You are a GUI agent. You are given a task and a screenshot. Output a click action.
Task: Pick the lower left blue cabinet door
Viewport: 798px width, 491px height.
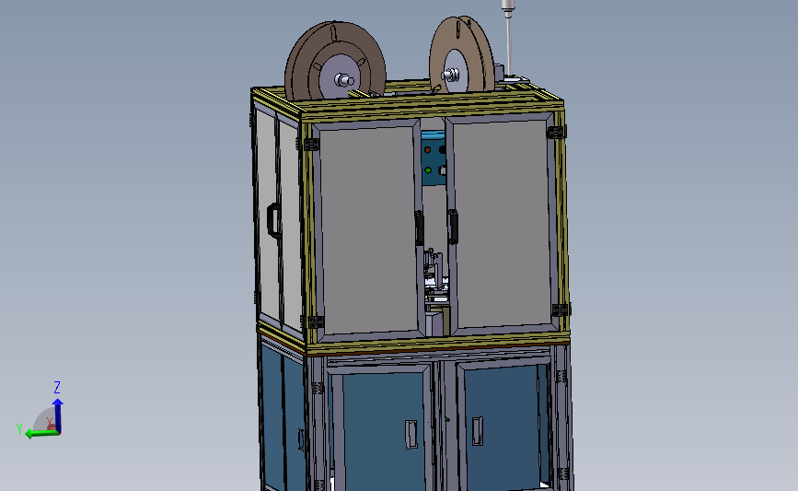pyautogui.click(x=383, y=430)
